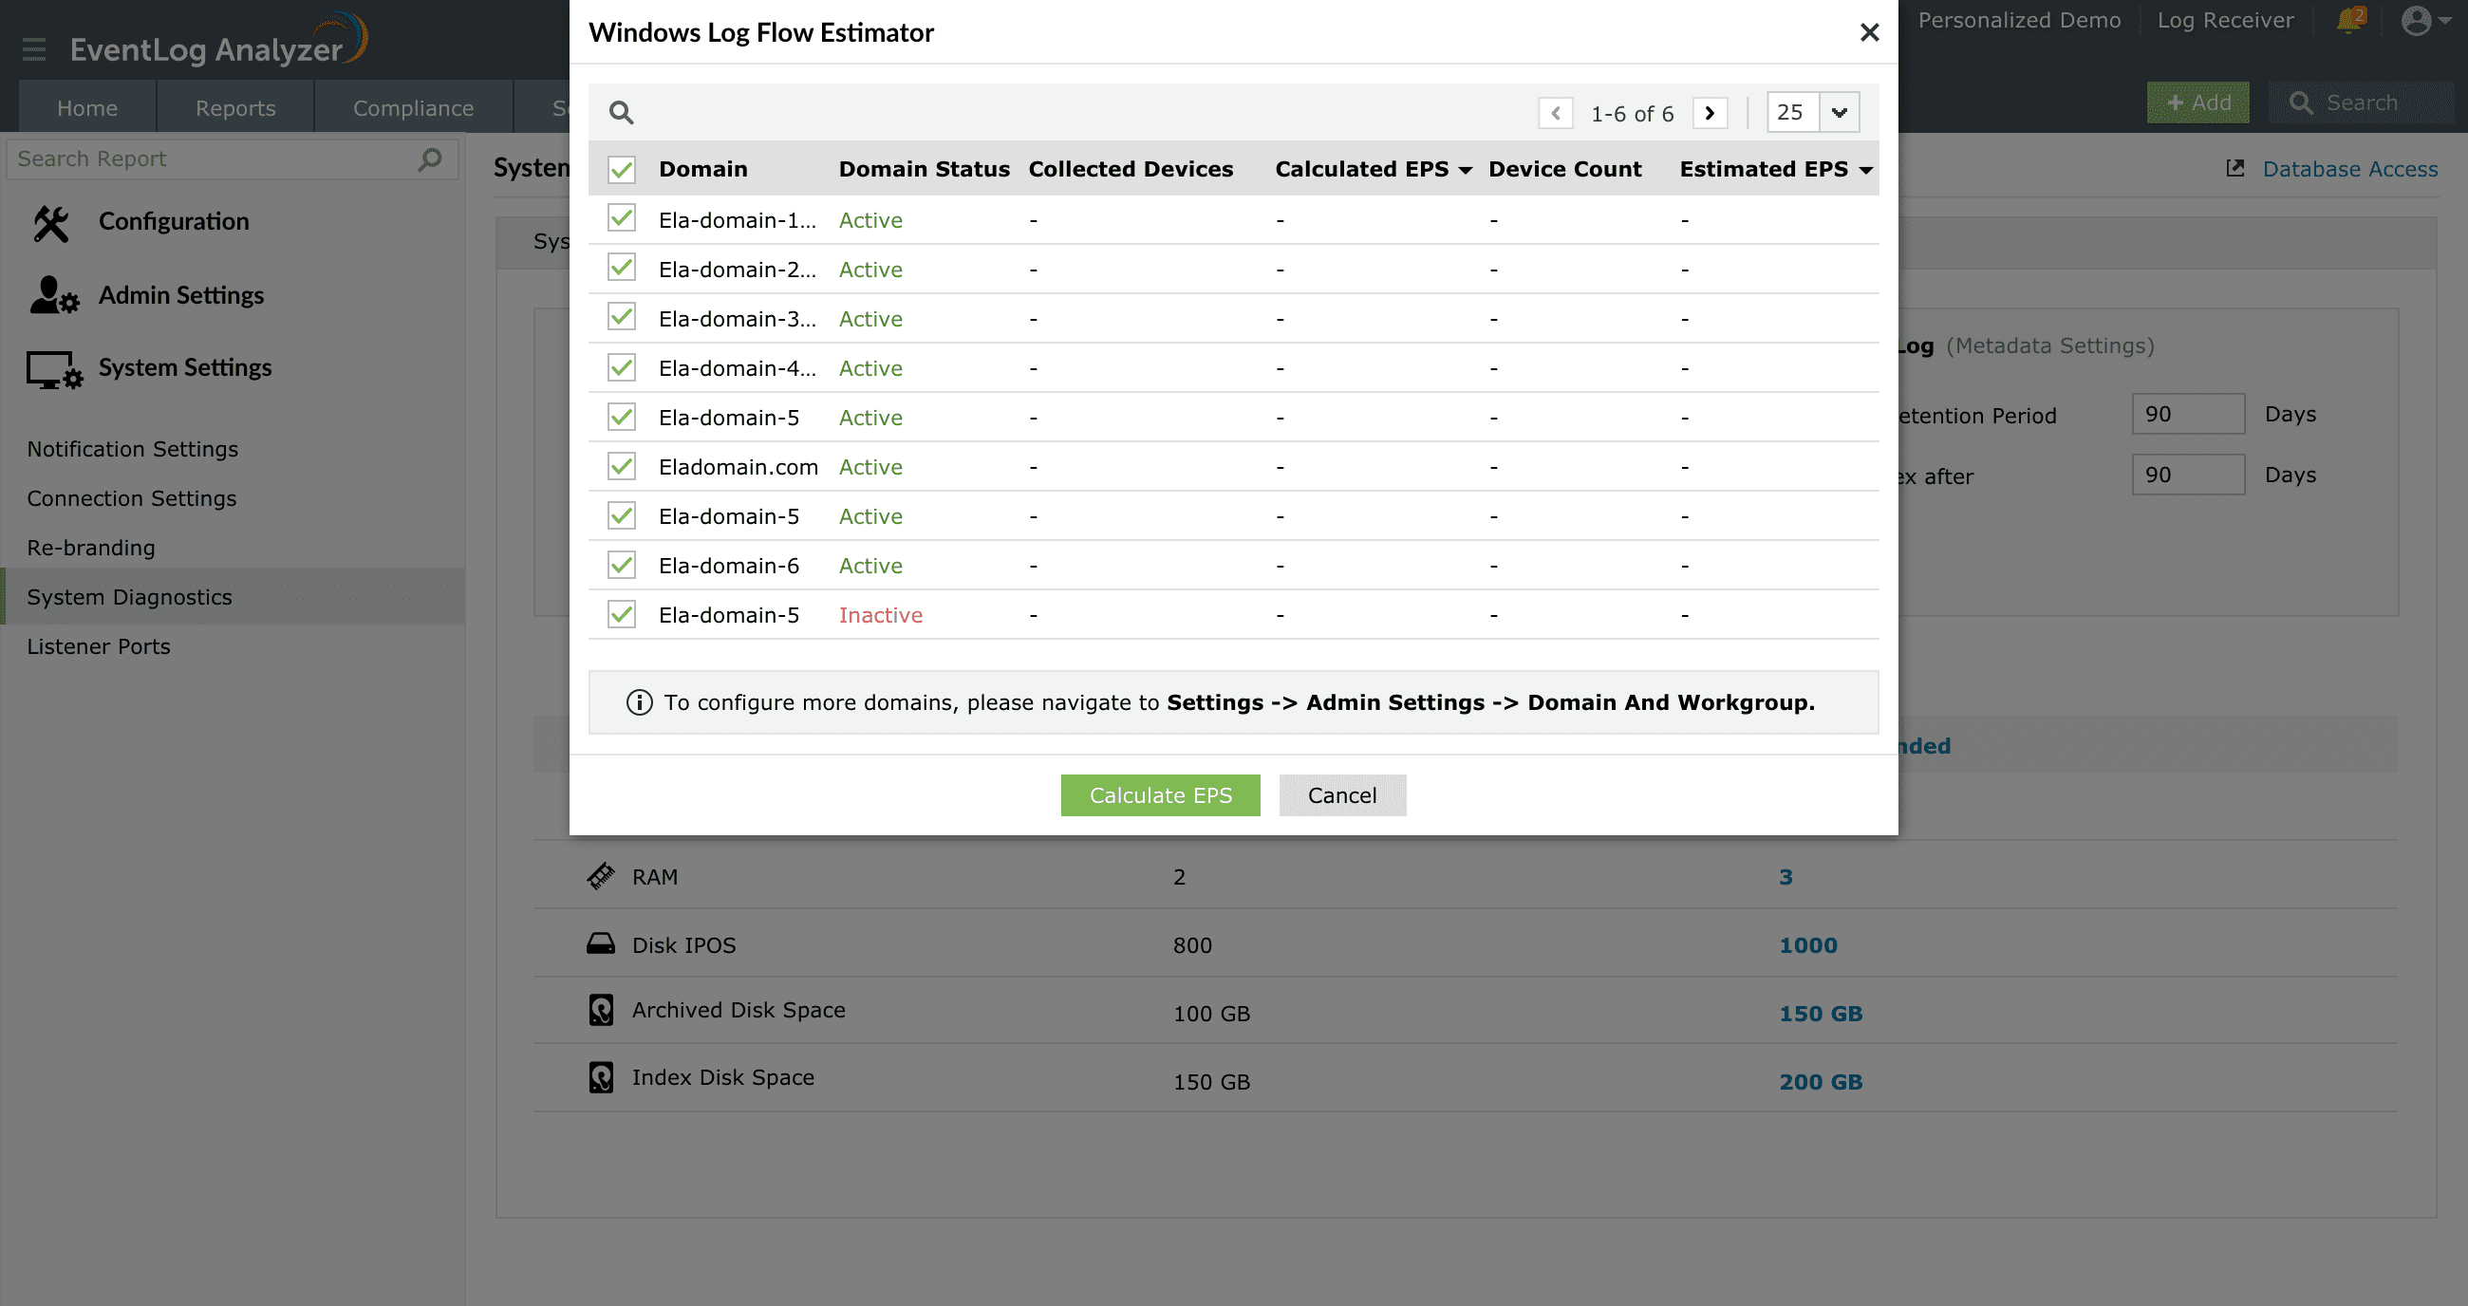This screenshot has width=2468, height=1306.
Task: Click the Search Report input field
Action: click(211, 159)
